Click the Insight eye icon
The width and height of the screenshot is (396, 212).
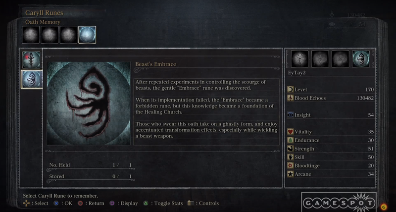[x=291, y=115]
